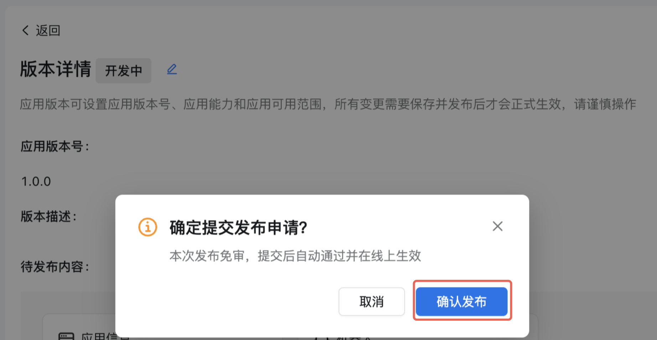Dismiss the dialog with the X icon
Screen dimensions: 657x340
pyautogui.click(x=497, y=226)
